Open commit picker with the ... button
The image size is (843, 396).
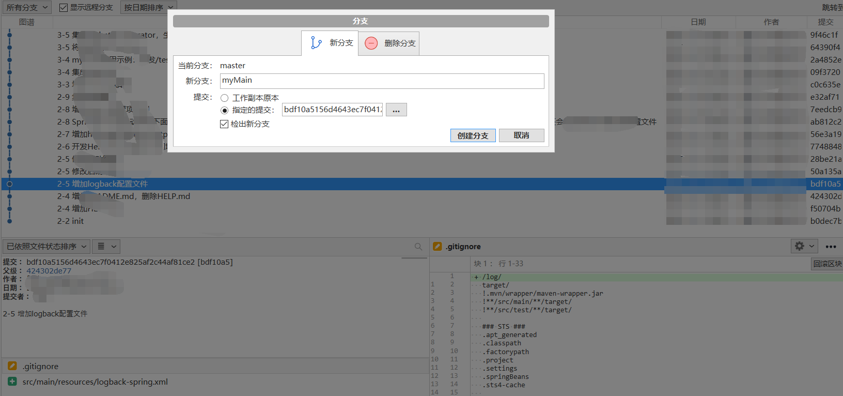(396, 110)
